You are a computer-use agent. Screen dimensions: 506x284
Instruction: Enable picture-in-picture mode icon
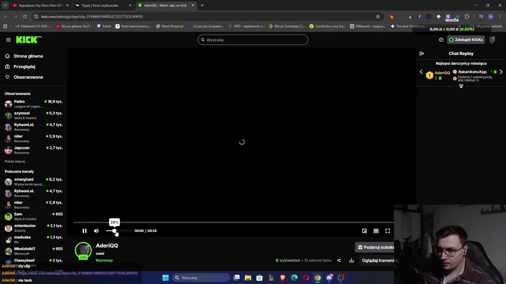[364, 231]
